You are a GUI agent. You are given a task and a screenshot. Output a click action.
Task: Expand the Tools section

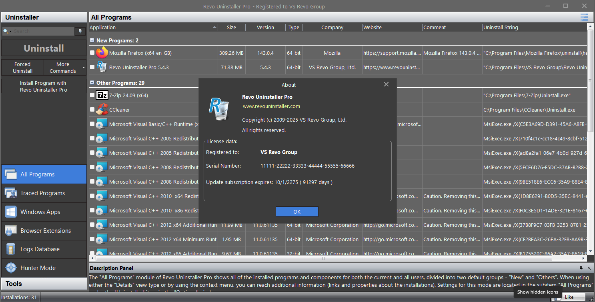[44, 284]
